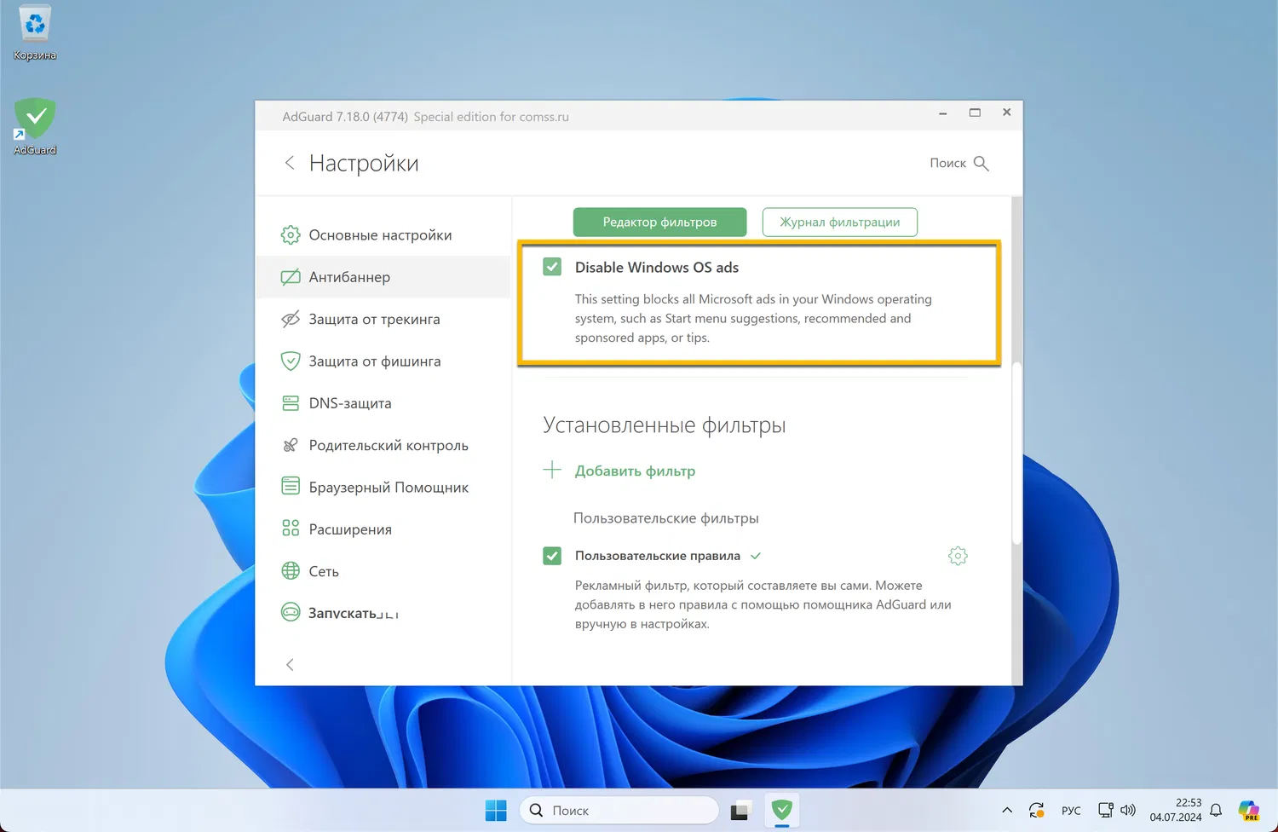Click the Редактор фильтров button
The width and height of the screenshot is (1278, 832).
659,222
